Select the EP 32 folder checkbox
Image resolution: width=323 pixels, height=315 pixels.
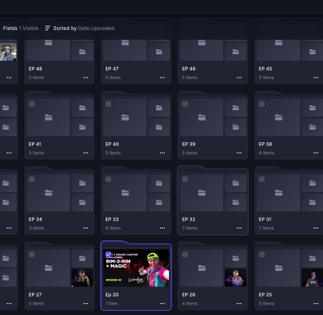[185, 179]
